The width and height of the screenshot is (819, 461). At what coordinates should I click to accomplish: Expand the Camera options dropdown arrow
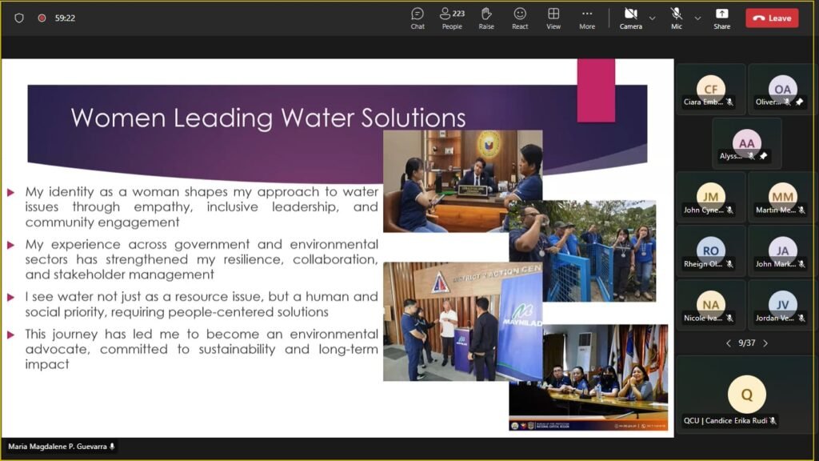point(652,18)
